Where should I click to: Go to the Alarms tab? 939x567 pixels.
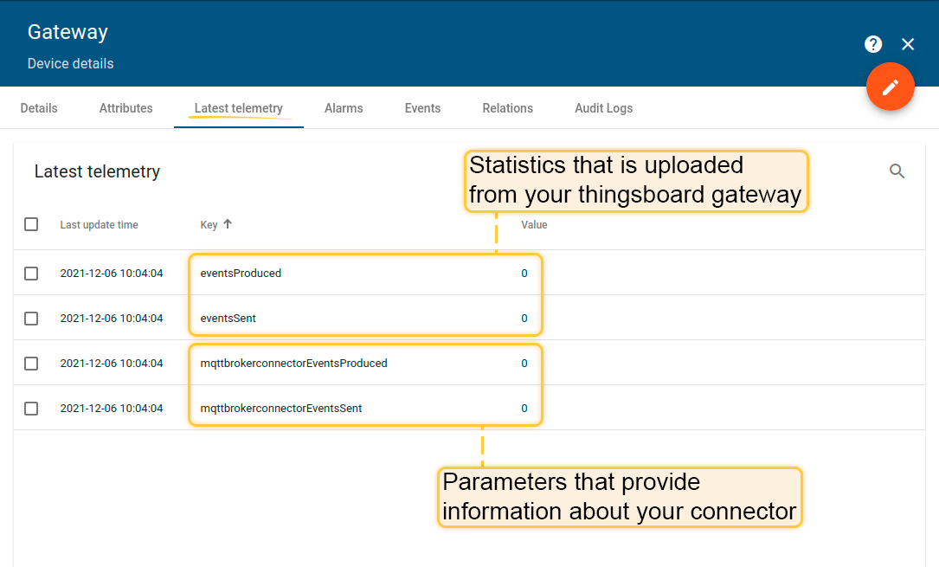[x=344, y=108]
